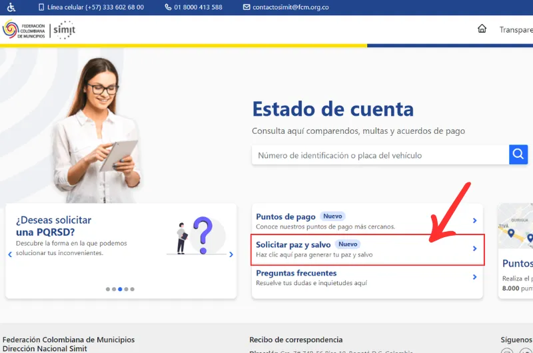
Task: Focus the identification or plate number field
Action: click(380, 155)
